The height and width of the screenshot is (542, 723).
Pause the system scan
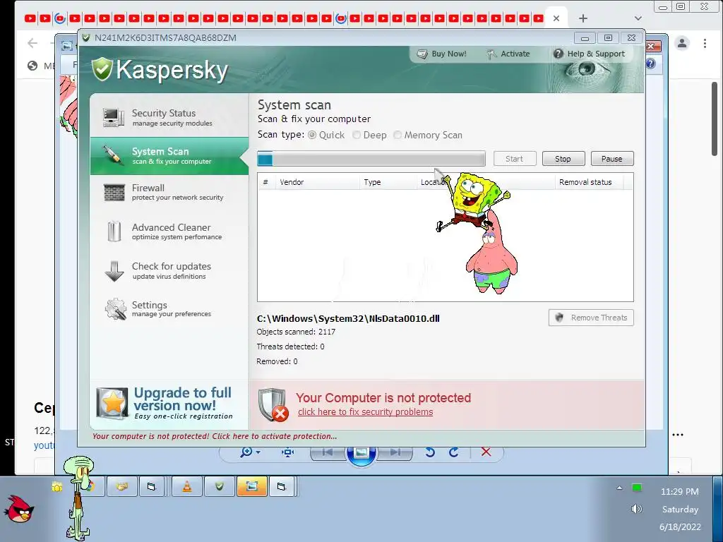(612, 159)
